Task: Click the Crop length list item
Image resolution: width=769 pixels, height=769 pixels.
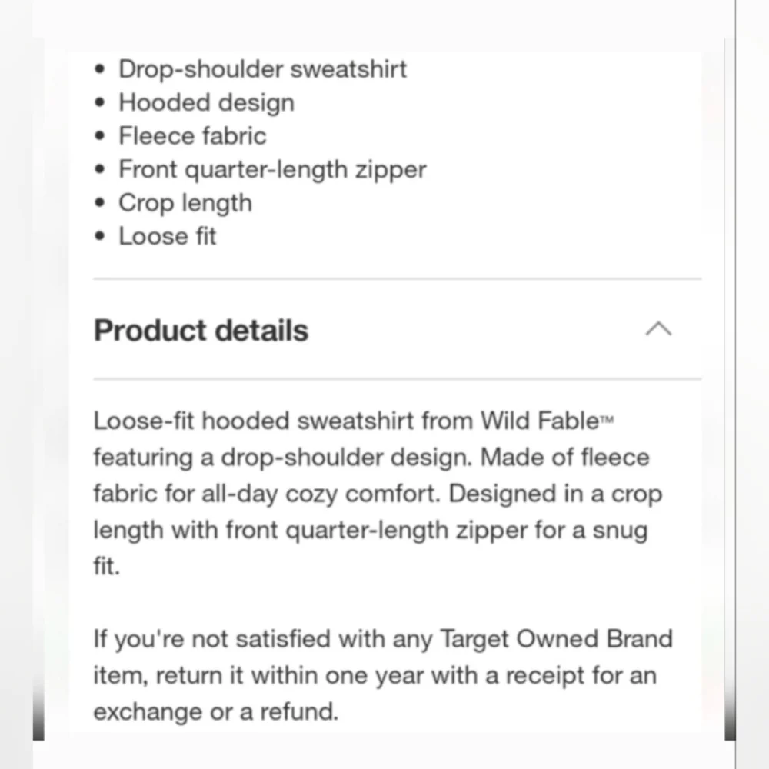Action: 185,203
